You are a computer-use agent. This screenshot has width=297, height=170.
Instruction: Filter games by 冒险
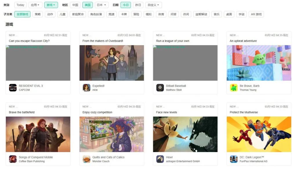tap(136, 14)
